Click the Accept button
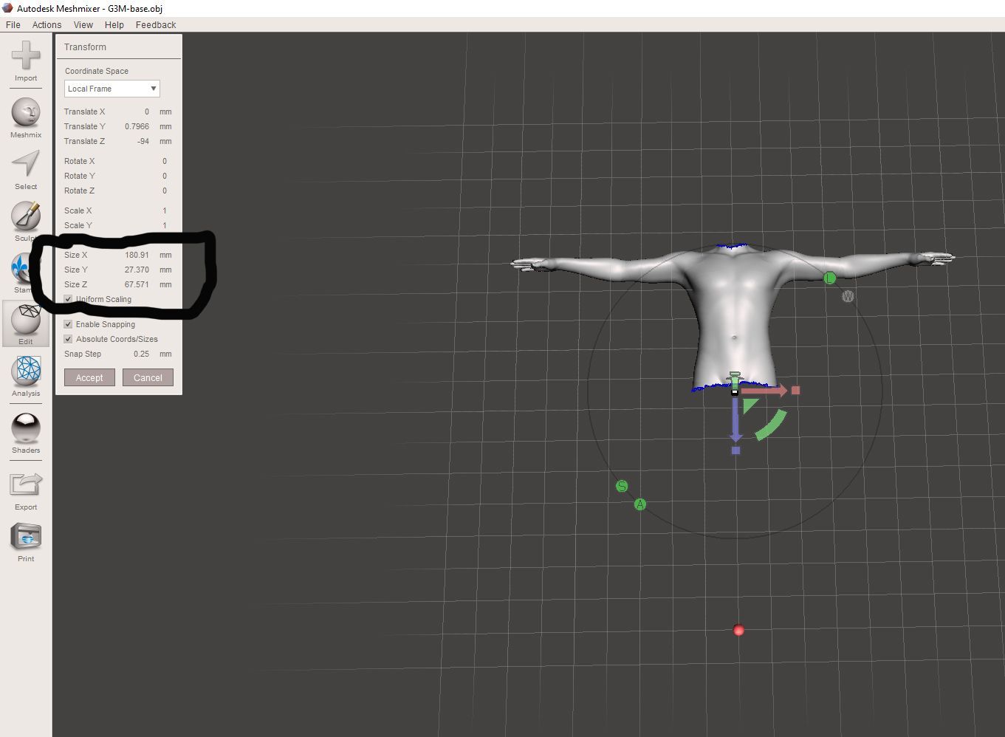The image size is (1005, 737). tap(89, 377)
